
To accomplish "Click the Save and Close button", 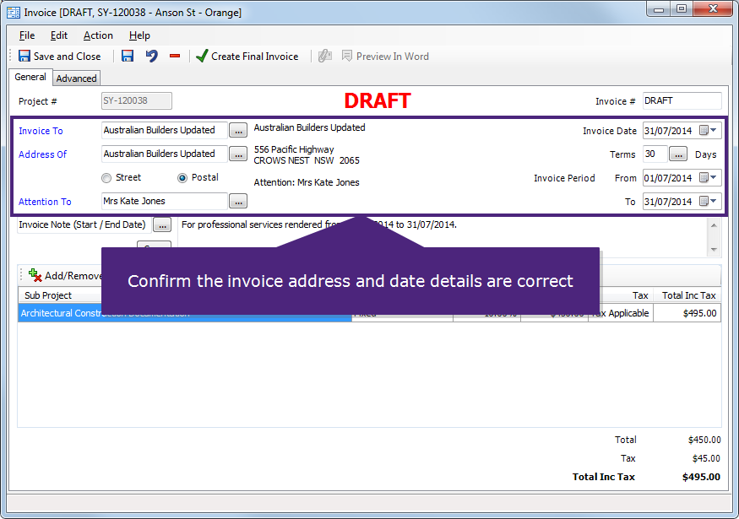I will pyautogui.click(x=59, y=57).
